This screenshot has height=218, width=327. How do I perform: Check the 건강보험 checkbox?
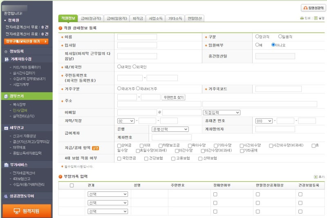pyautogui.click(x=146, y=159)
